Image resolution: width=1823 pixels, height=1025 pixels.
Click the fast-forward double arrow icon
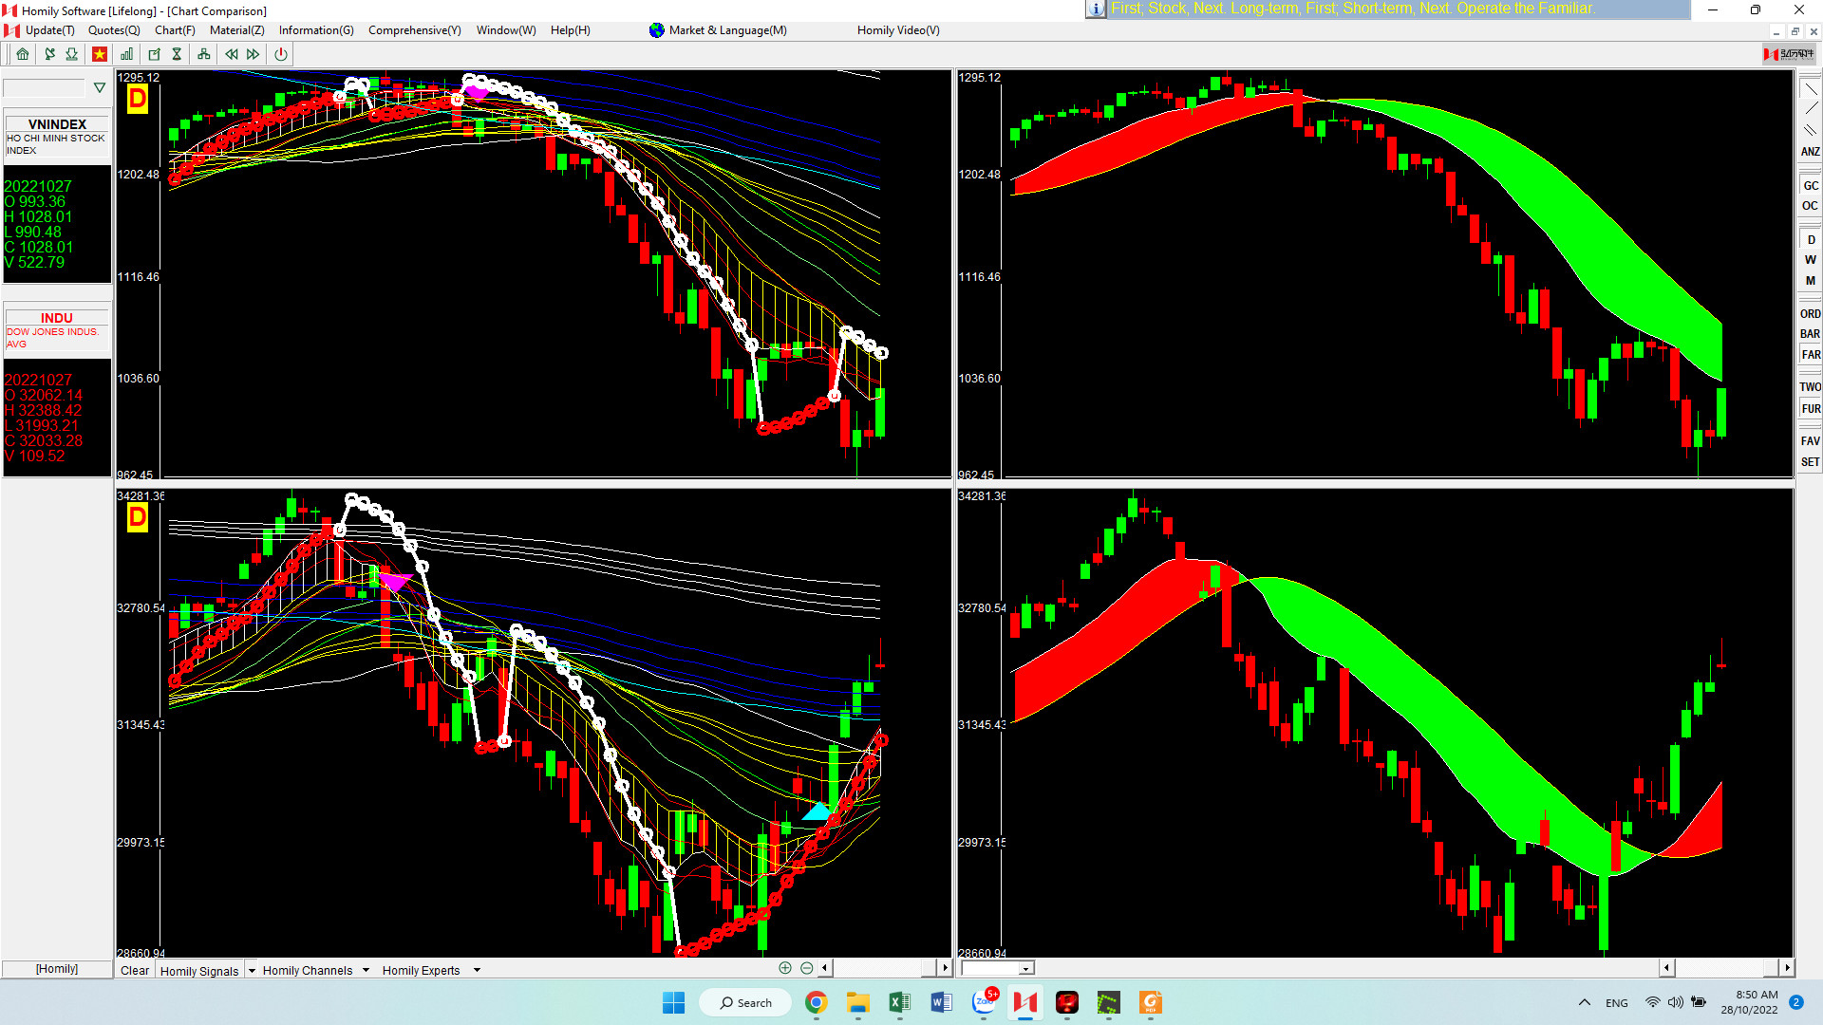(254, 54)
